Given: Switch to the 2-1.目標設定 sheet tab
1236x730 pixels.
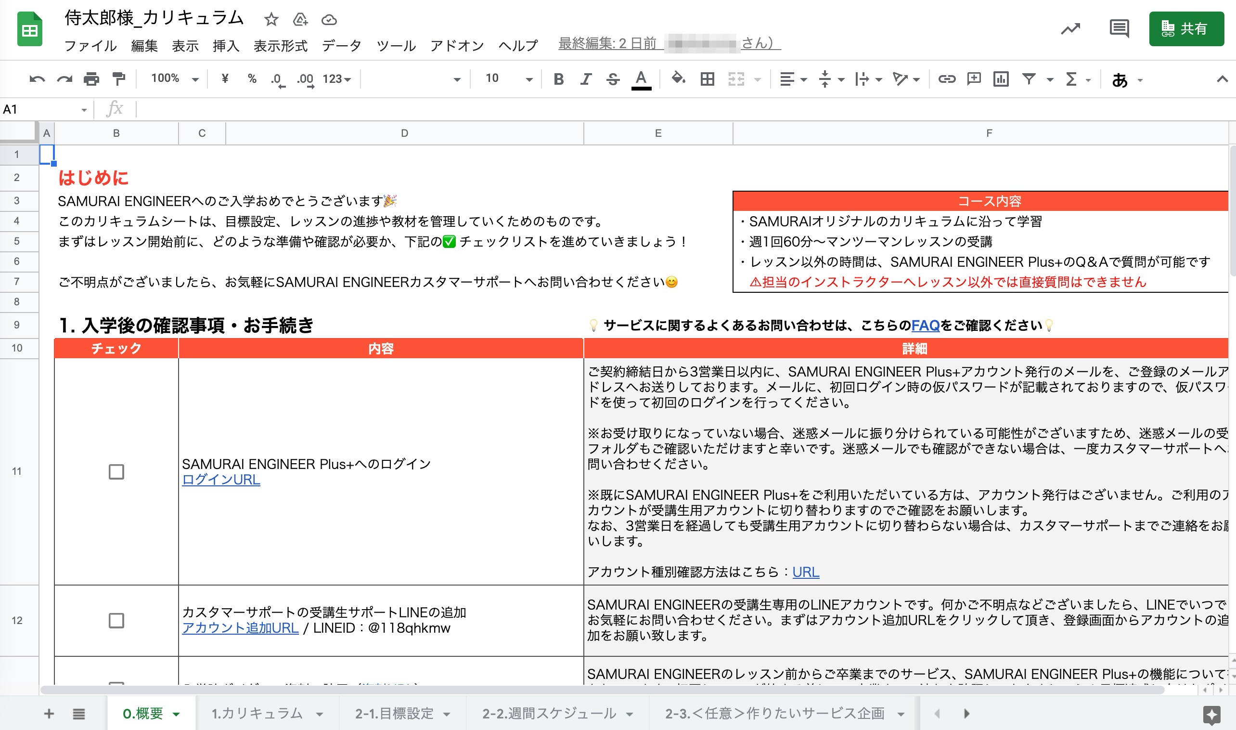Looking at the screenshot, I should click(x=394, y=713).
